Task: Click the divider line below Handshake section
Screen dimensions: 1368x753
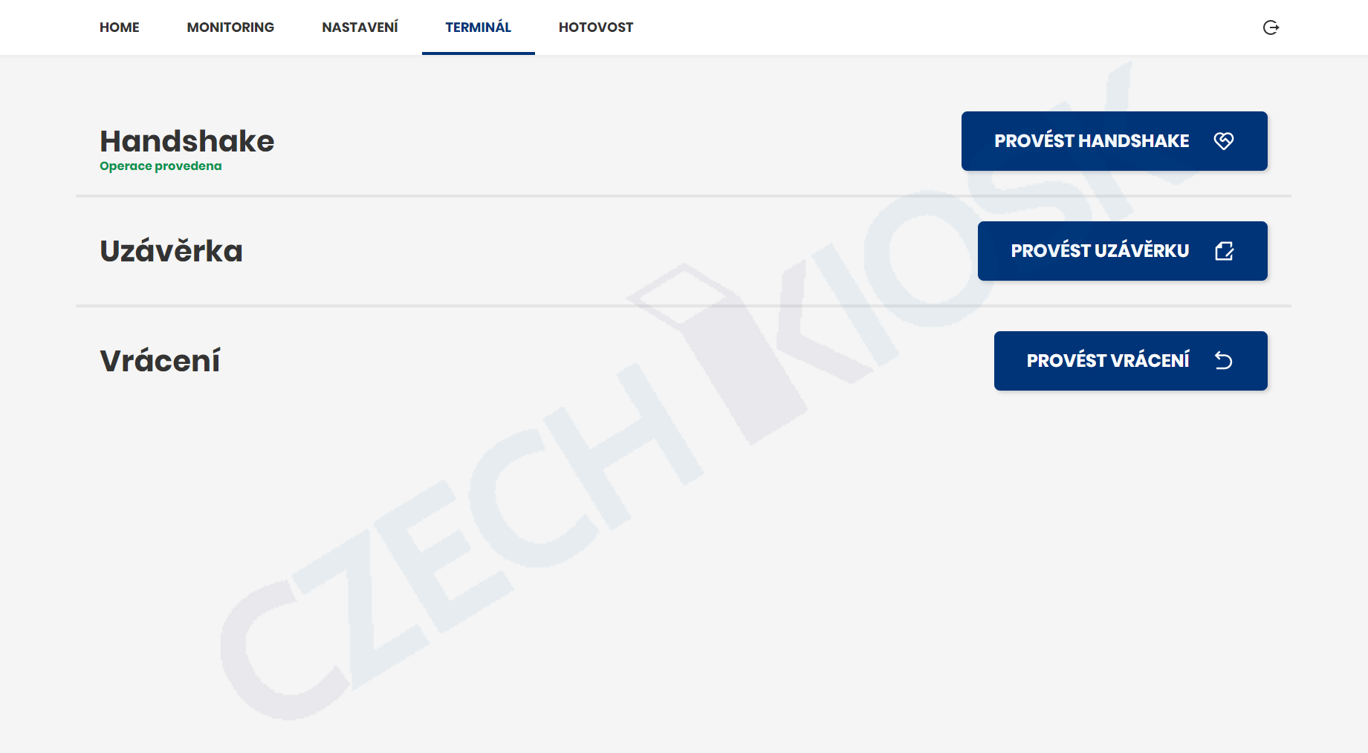Action: pos(684,196)
